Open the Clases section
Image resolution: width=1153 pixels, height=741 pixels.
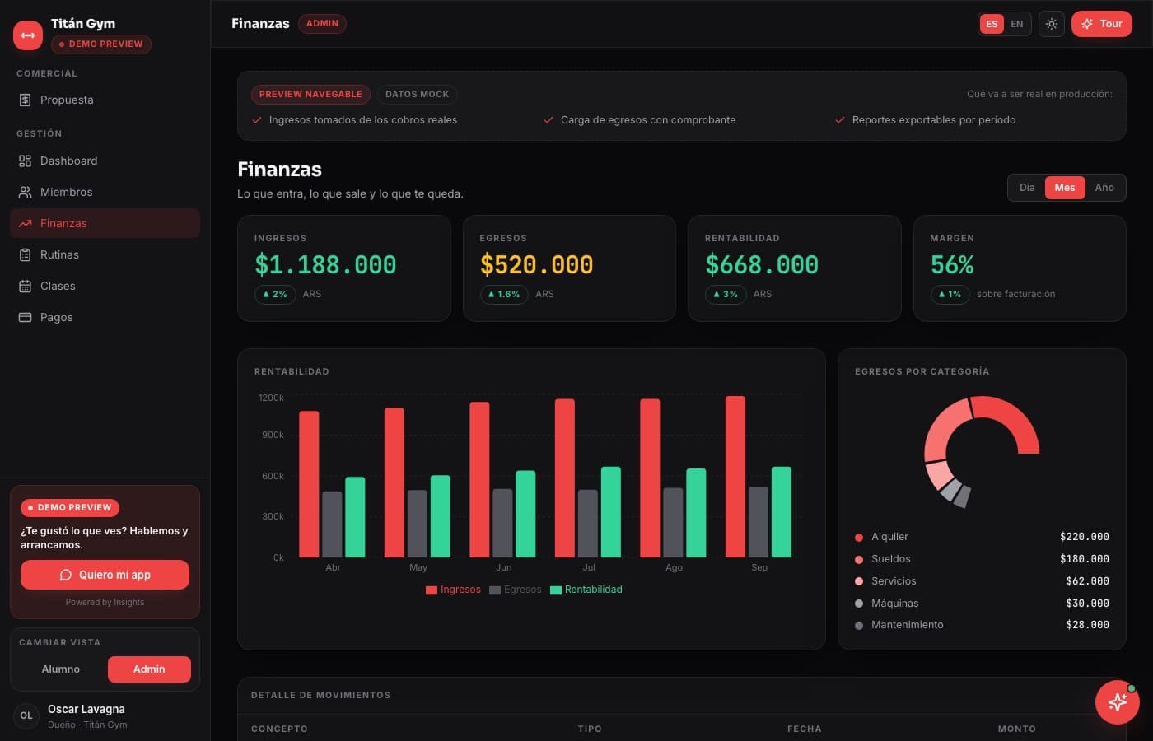(105, 286)
